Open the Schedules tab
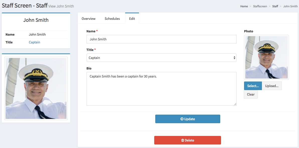Image resolution: width=299 pixels, height=148 pixels. pyautogui.click(x=112, y=19)
